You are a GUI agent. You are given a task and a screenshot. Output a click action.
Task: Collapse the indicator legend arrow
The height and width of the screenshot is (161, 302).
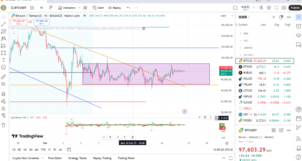pos(14,34)
